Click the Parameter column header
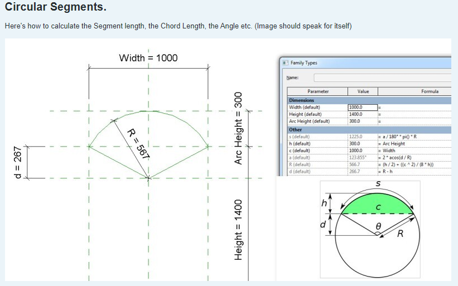The width and height of the screenshot is (458, 286). point(318,91)
